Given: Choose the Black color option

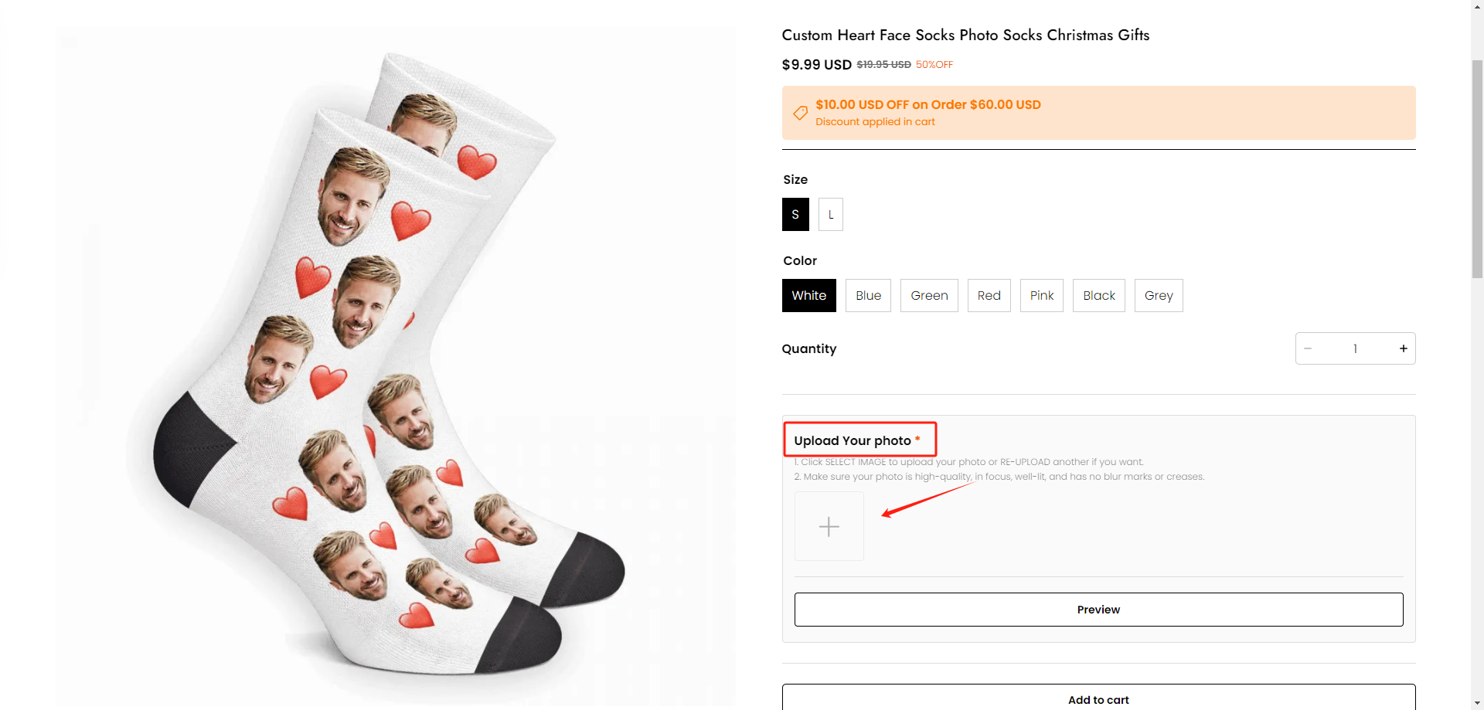Looking at the screenshot, I should (1098, 295).
